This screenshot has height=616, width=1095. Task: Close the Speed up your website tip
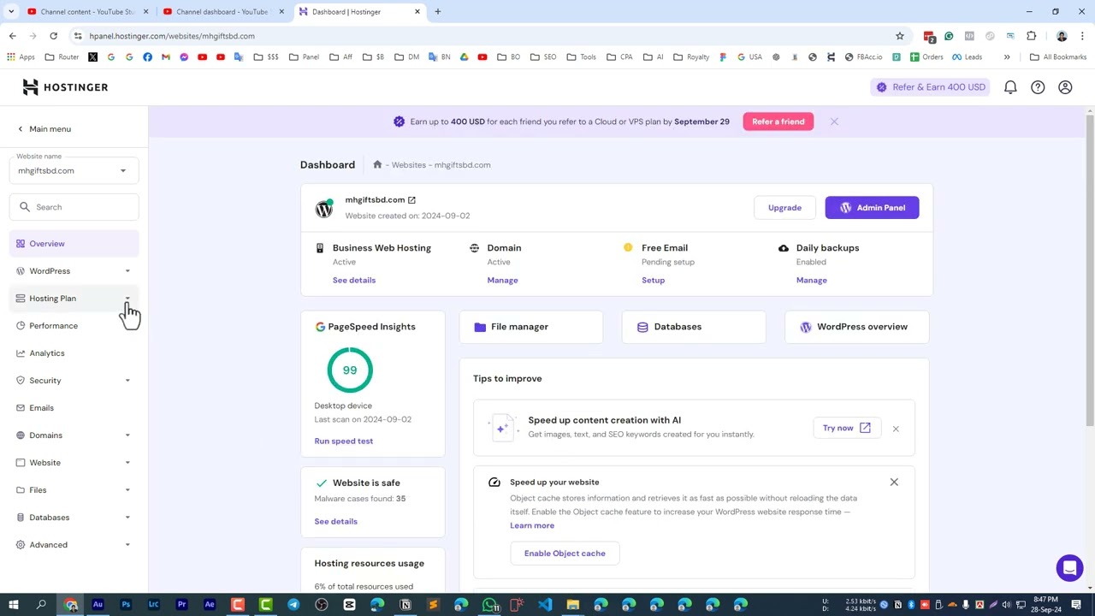(894, 483)
